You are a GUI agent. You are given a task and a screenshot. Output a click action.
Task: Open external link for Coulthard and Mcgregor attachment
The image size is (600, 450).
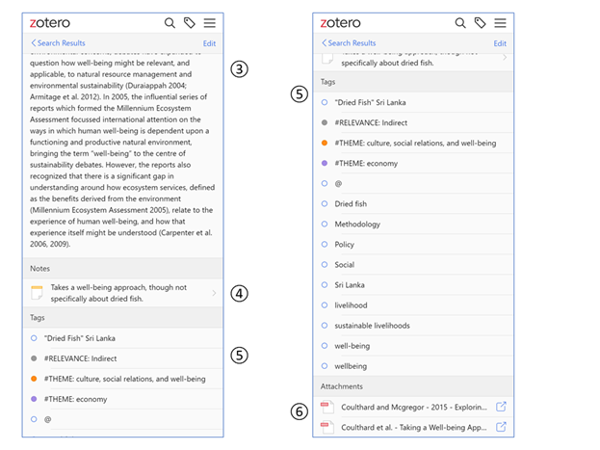click(501, 407)
